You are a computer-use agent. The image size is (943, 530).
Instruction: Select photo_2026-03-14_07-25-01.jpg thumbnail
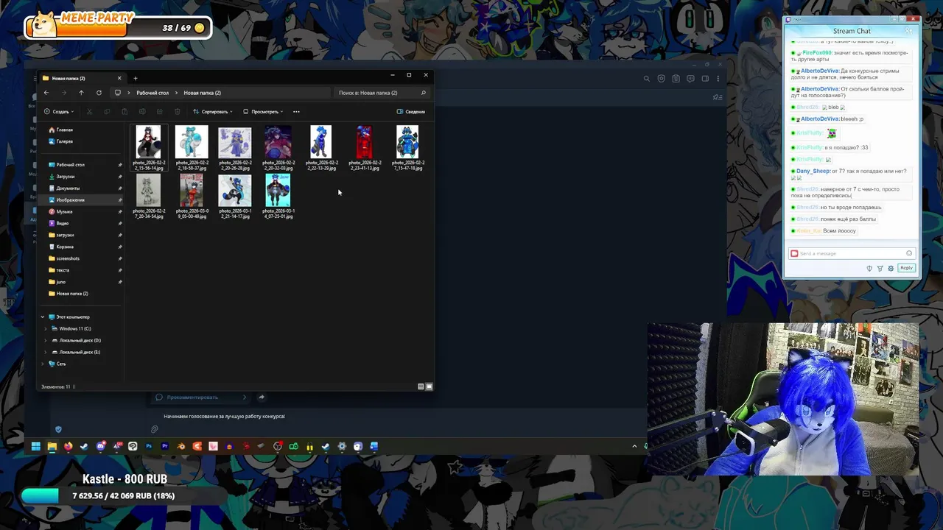point(278,190)
